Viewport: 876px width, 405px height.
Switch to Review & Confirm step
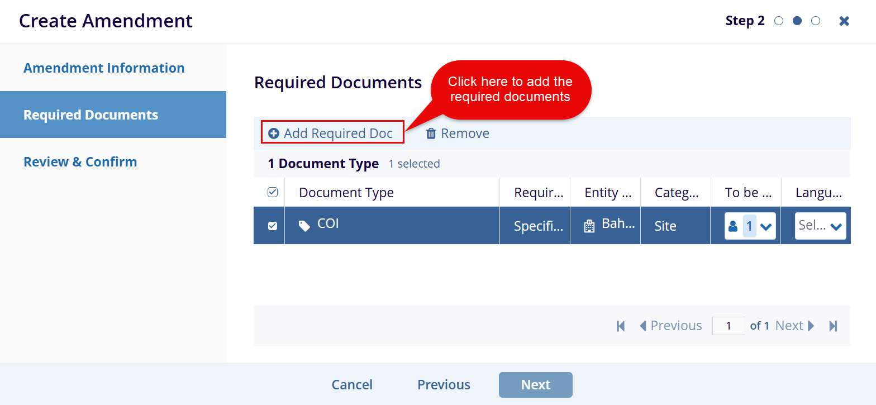point(80,161)
